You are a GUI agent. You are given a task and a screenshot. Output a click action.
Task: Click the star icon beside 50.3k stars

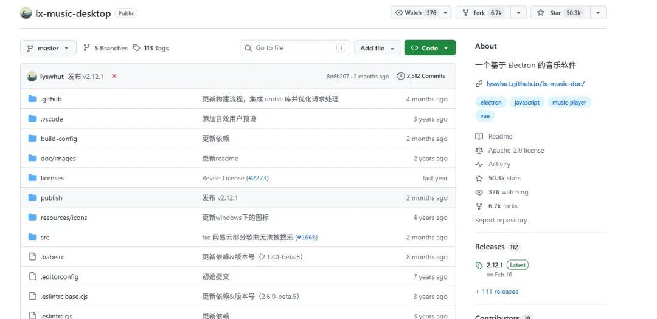coord(479,179)
